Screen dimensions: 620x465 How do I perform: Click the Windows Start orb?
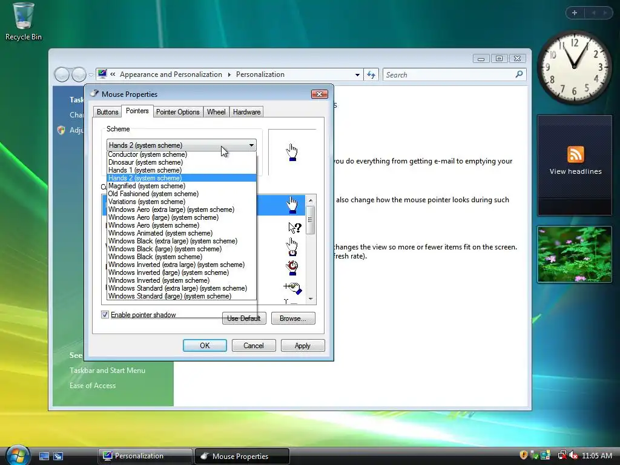point(17,455)
